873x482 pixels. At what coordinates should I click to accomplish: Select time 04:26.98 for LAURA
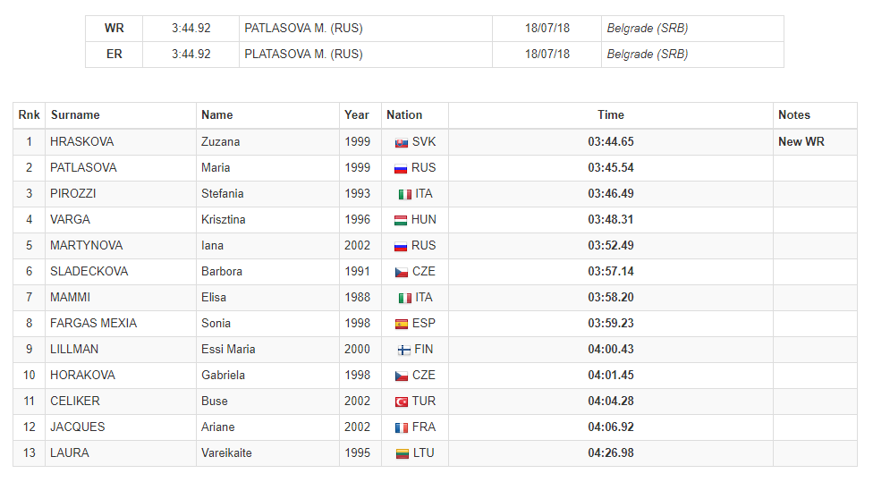pyautogui.click(x=611, y=452)
